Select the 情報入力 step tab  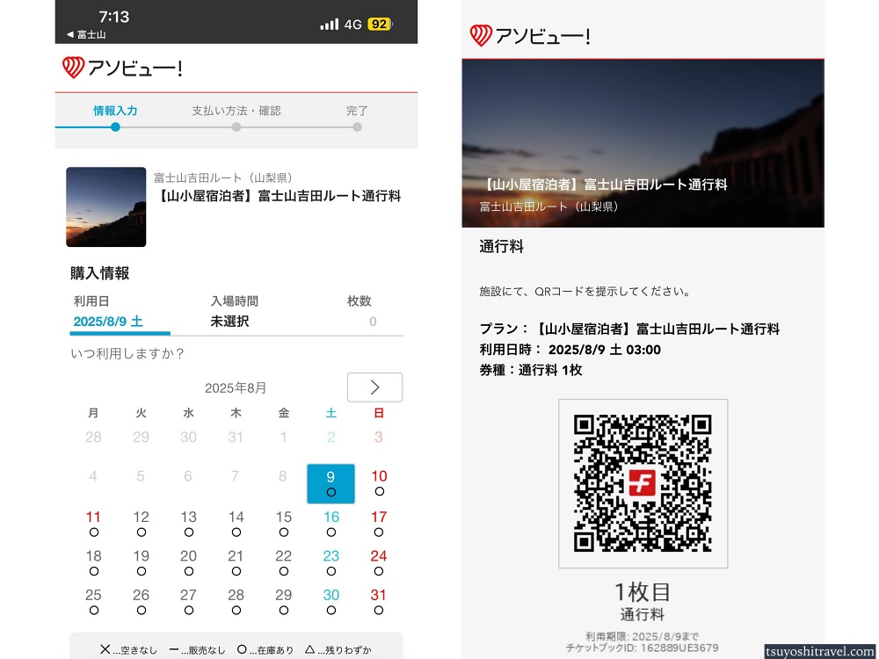pos(115,112)
